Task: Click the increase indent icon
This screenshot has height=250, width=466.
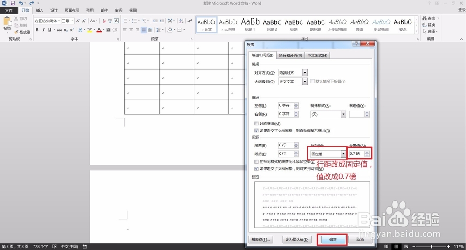Action: (x=161, y=21)
